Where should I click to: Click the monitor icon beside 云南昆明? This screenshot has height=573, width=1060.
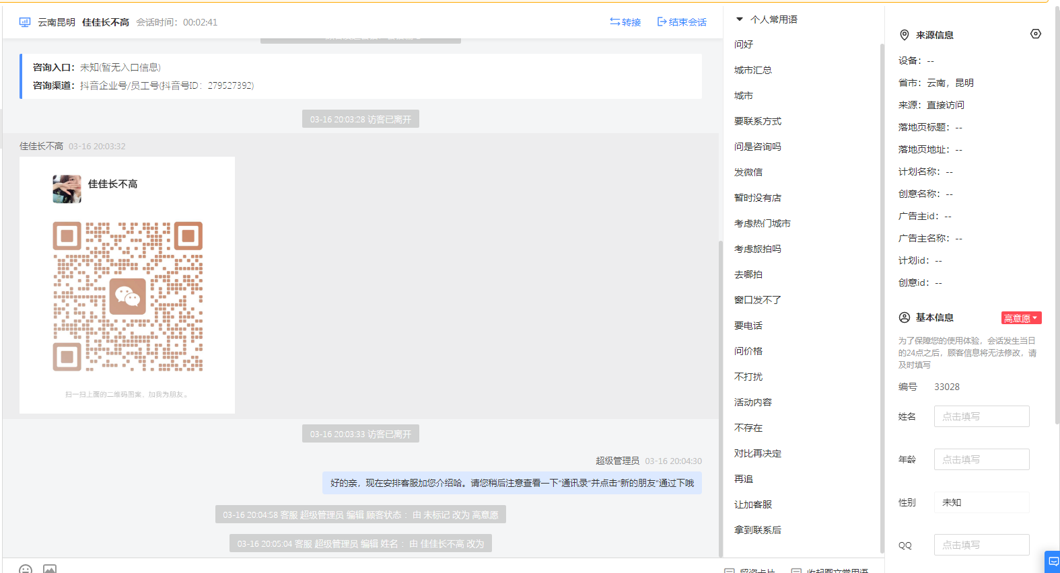(x=25, y=22)
